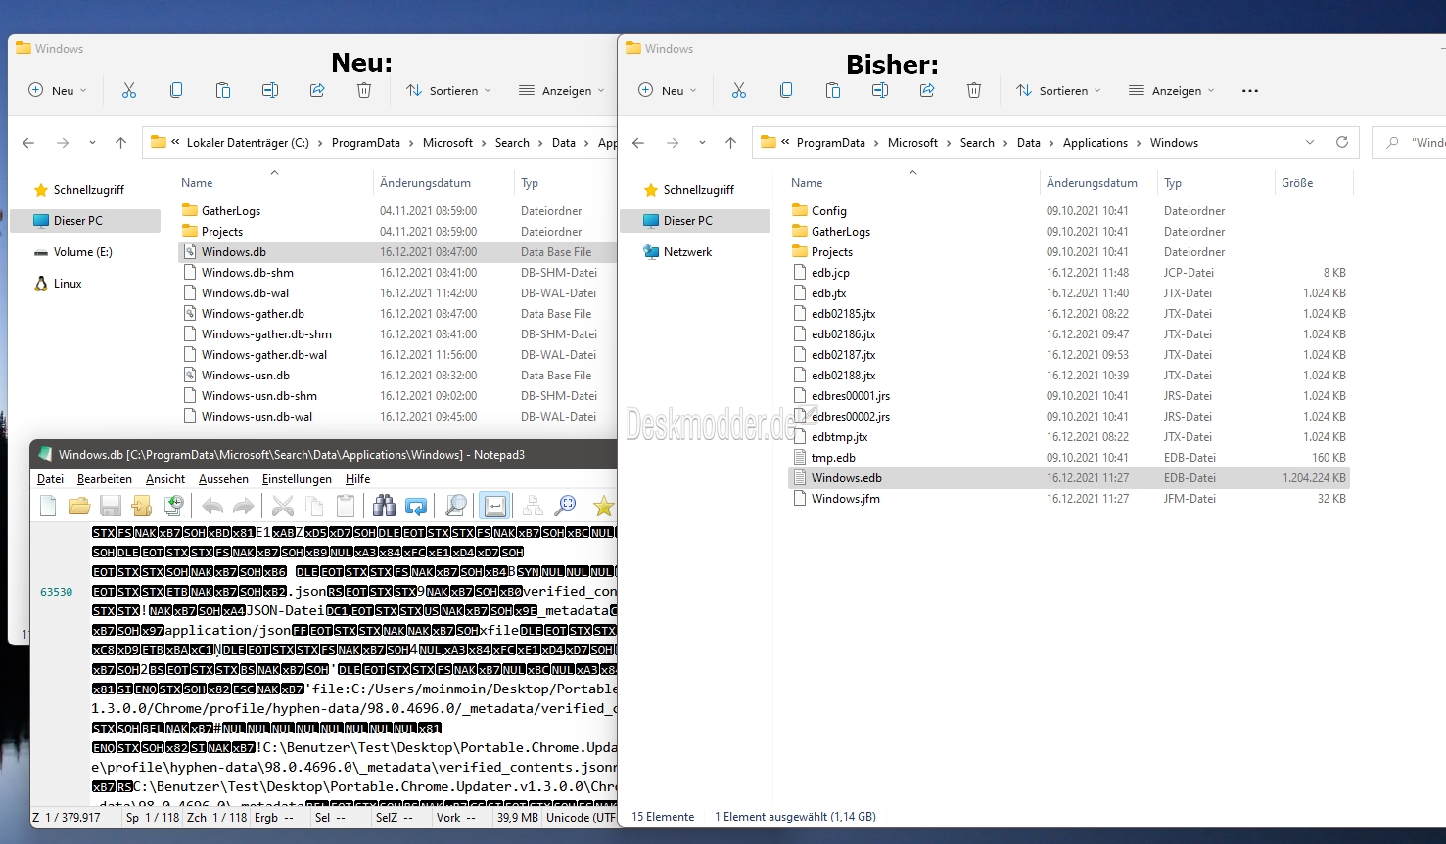Open Hilfe menu in Notepad3
Screen dimensions: 1446x844
tap(358, 479)
